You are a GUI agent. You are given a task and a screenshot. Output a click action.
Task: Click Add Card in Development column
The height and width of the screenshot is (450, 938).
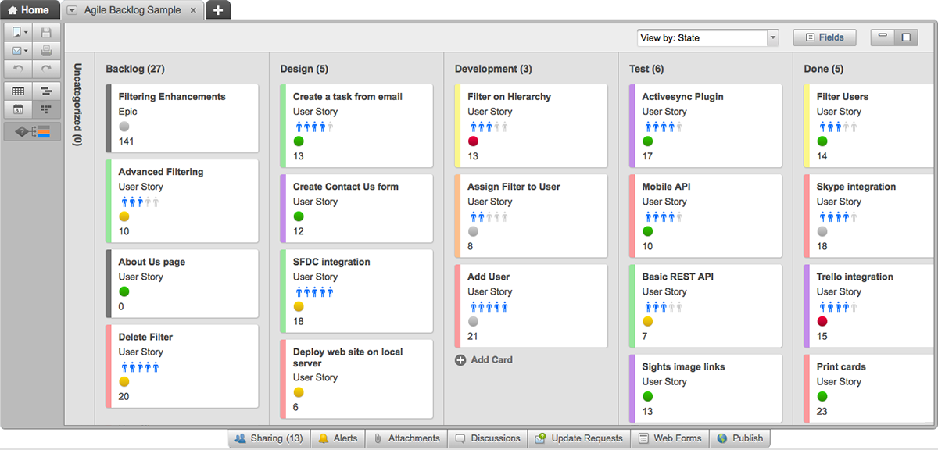484,360
